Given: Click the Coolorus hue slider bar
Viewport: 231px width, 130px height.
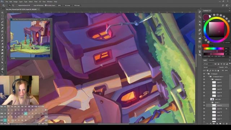Looking at the screenshot, I should click(214, 48).
